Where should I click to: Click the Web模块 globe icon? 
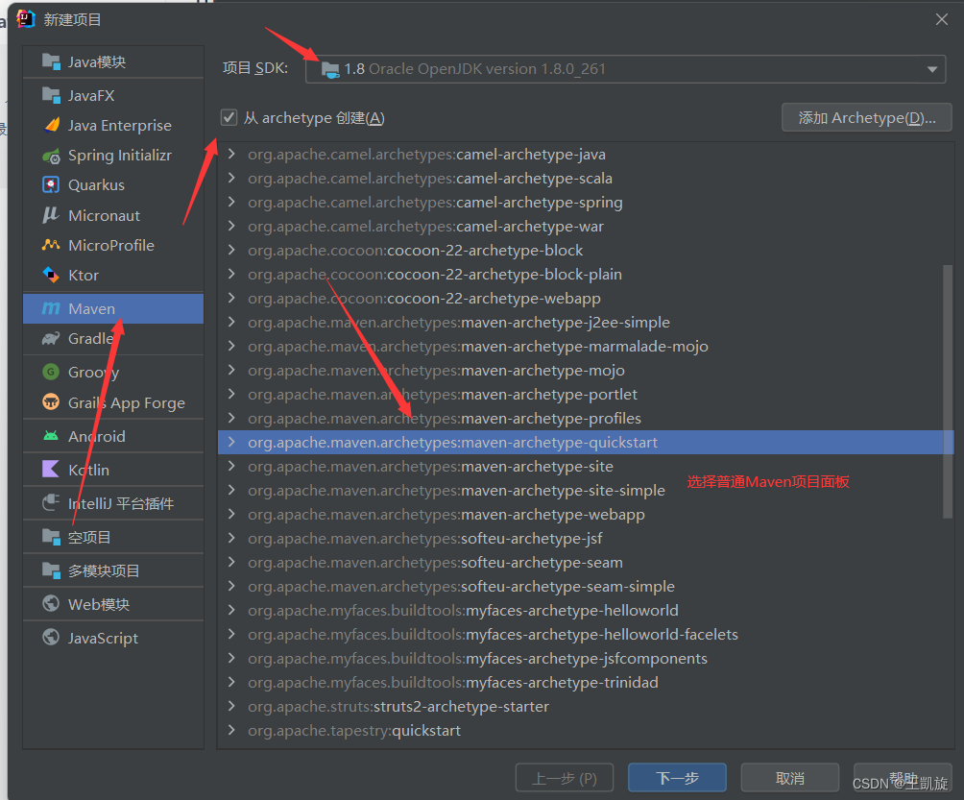click(51, 604)
